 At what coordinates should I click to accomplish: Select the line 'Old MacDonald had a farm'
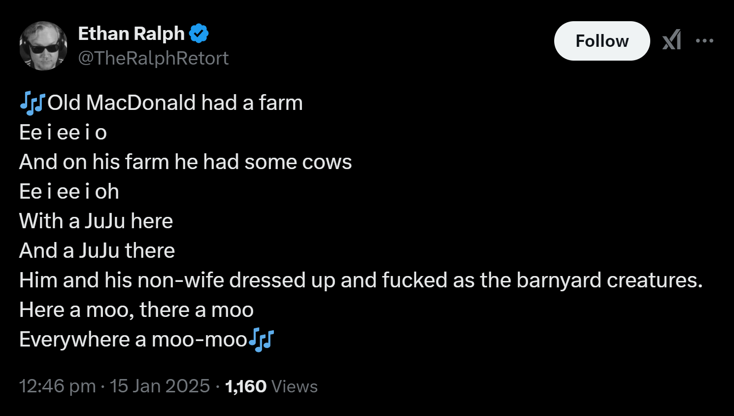click(x=175, y=103)
